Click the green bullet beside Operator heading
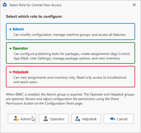The height and width of the screenshot is (133, 141). 10,48
